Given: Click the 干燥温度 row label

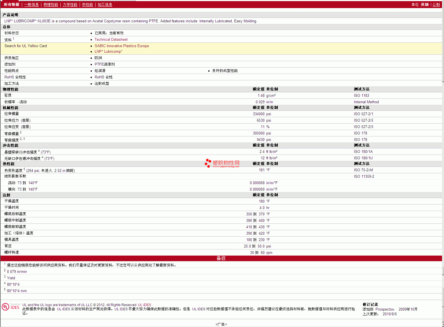Looking at the screenshot, I should (12, 201).
